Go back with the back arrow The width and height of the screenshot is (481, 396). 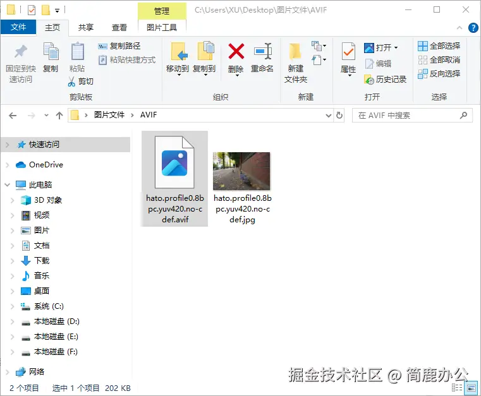tap(13, 116)
